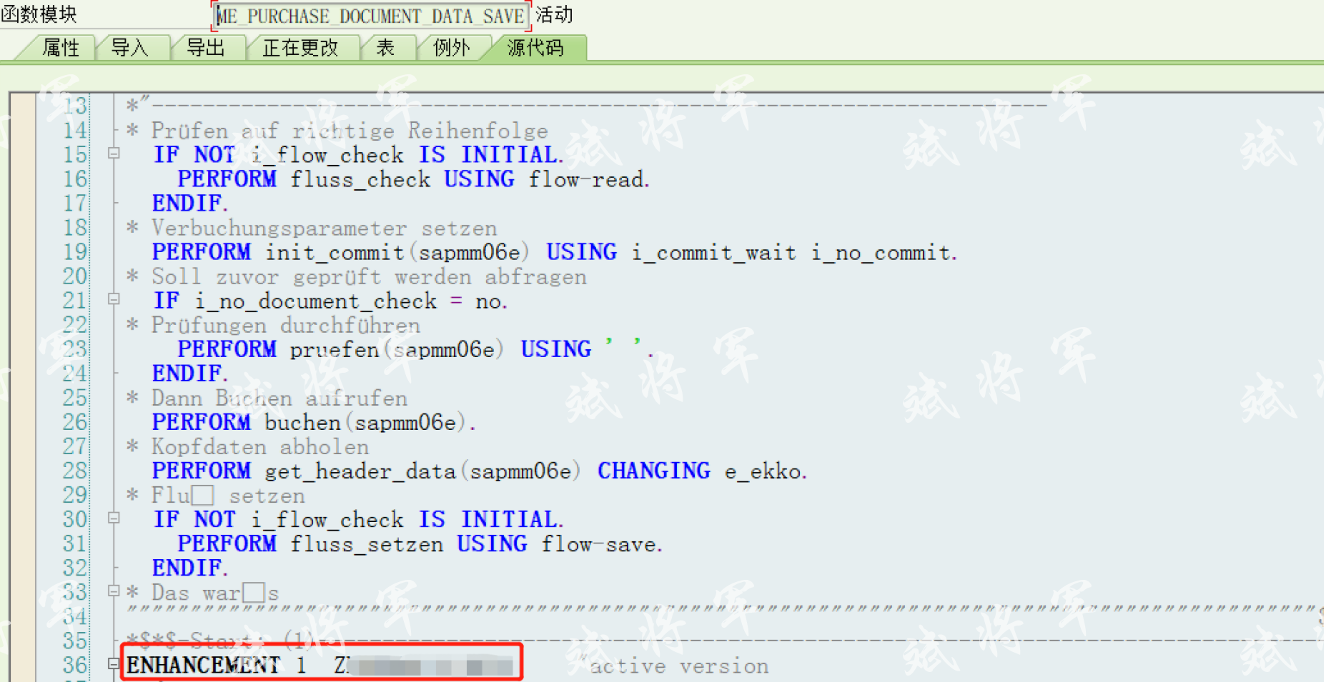Click comment 'Prüfungen durchführen'
The image size is (1326, 682).
click(x=286, y=325)
